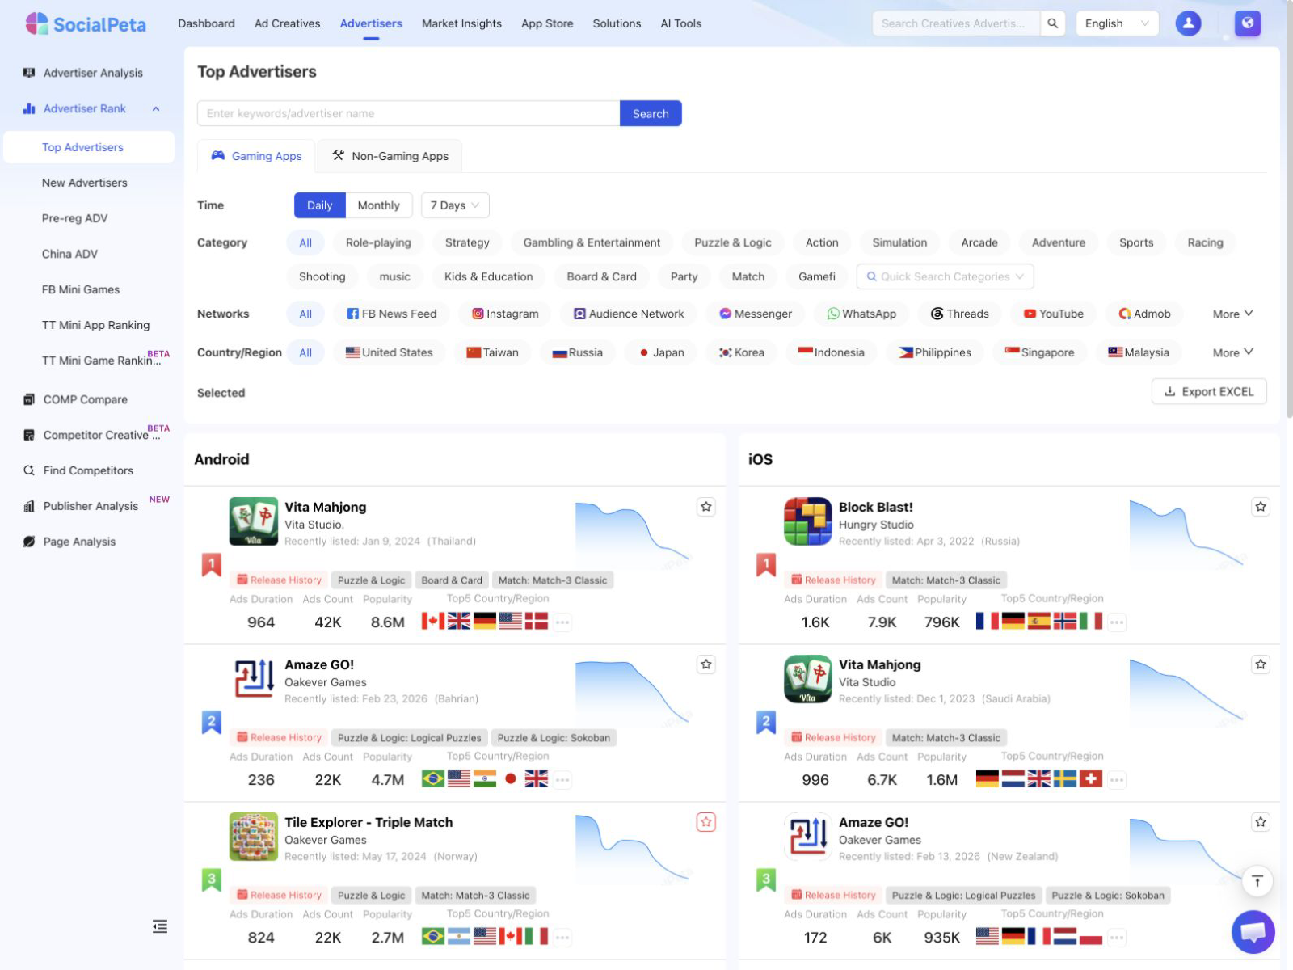Open the Ad Creatives menu
Image resolution: width=1293 pixels, height=970 pixels.
287,23
